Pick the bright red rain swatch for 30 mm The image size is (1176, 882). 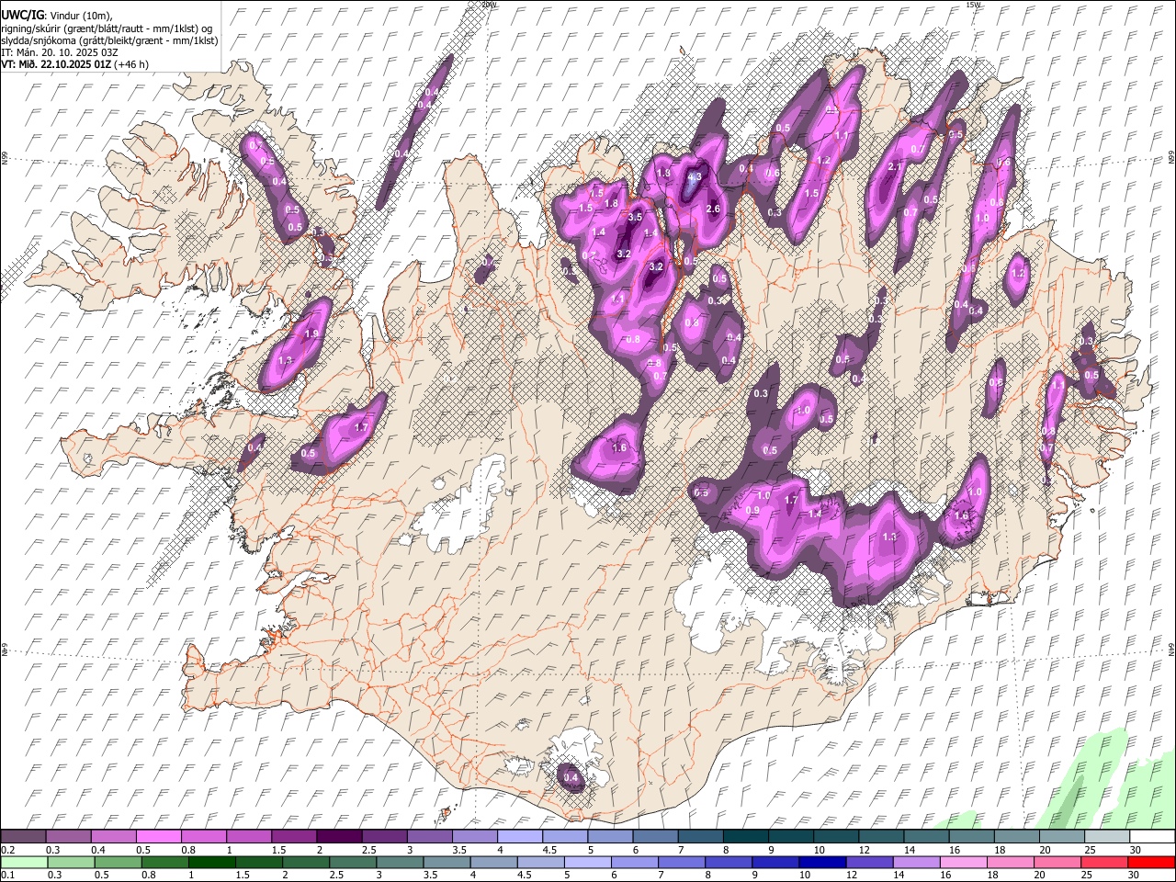1150,862
